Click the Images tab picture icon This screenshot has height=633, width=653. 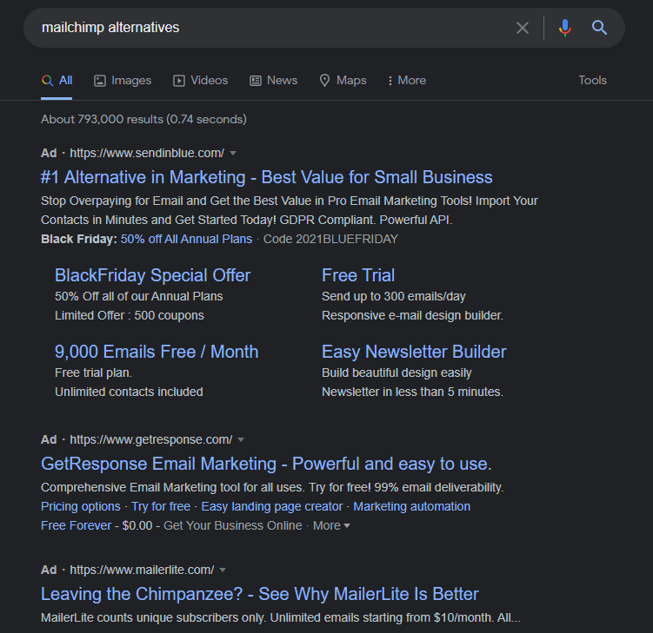coord(100,81)
